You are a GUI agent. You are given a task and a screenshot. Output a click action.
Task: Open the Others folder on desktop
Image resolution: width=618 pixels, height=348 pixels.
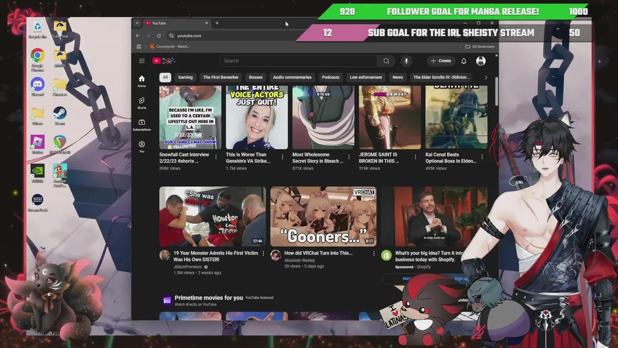click(x=37, y=116)
